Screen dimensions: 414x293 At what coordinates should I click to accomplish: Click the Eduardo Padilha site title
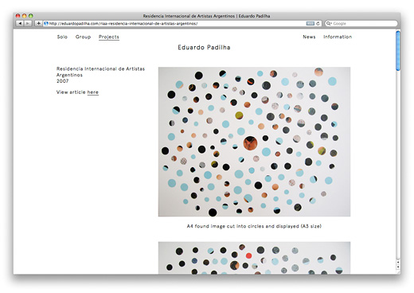pyautogui.click(x=204, y=47)
